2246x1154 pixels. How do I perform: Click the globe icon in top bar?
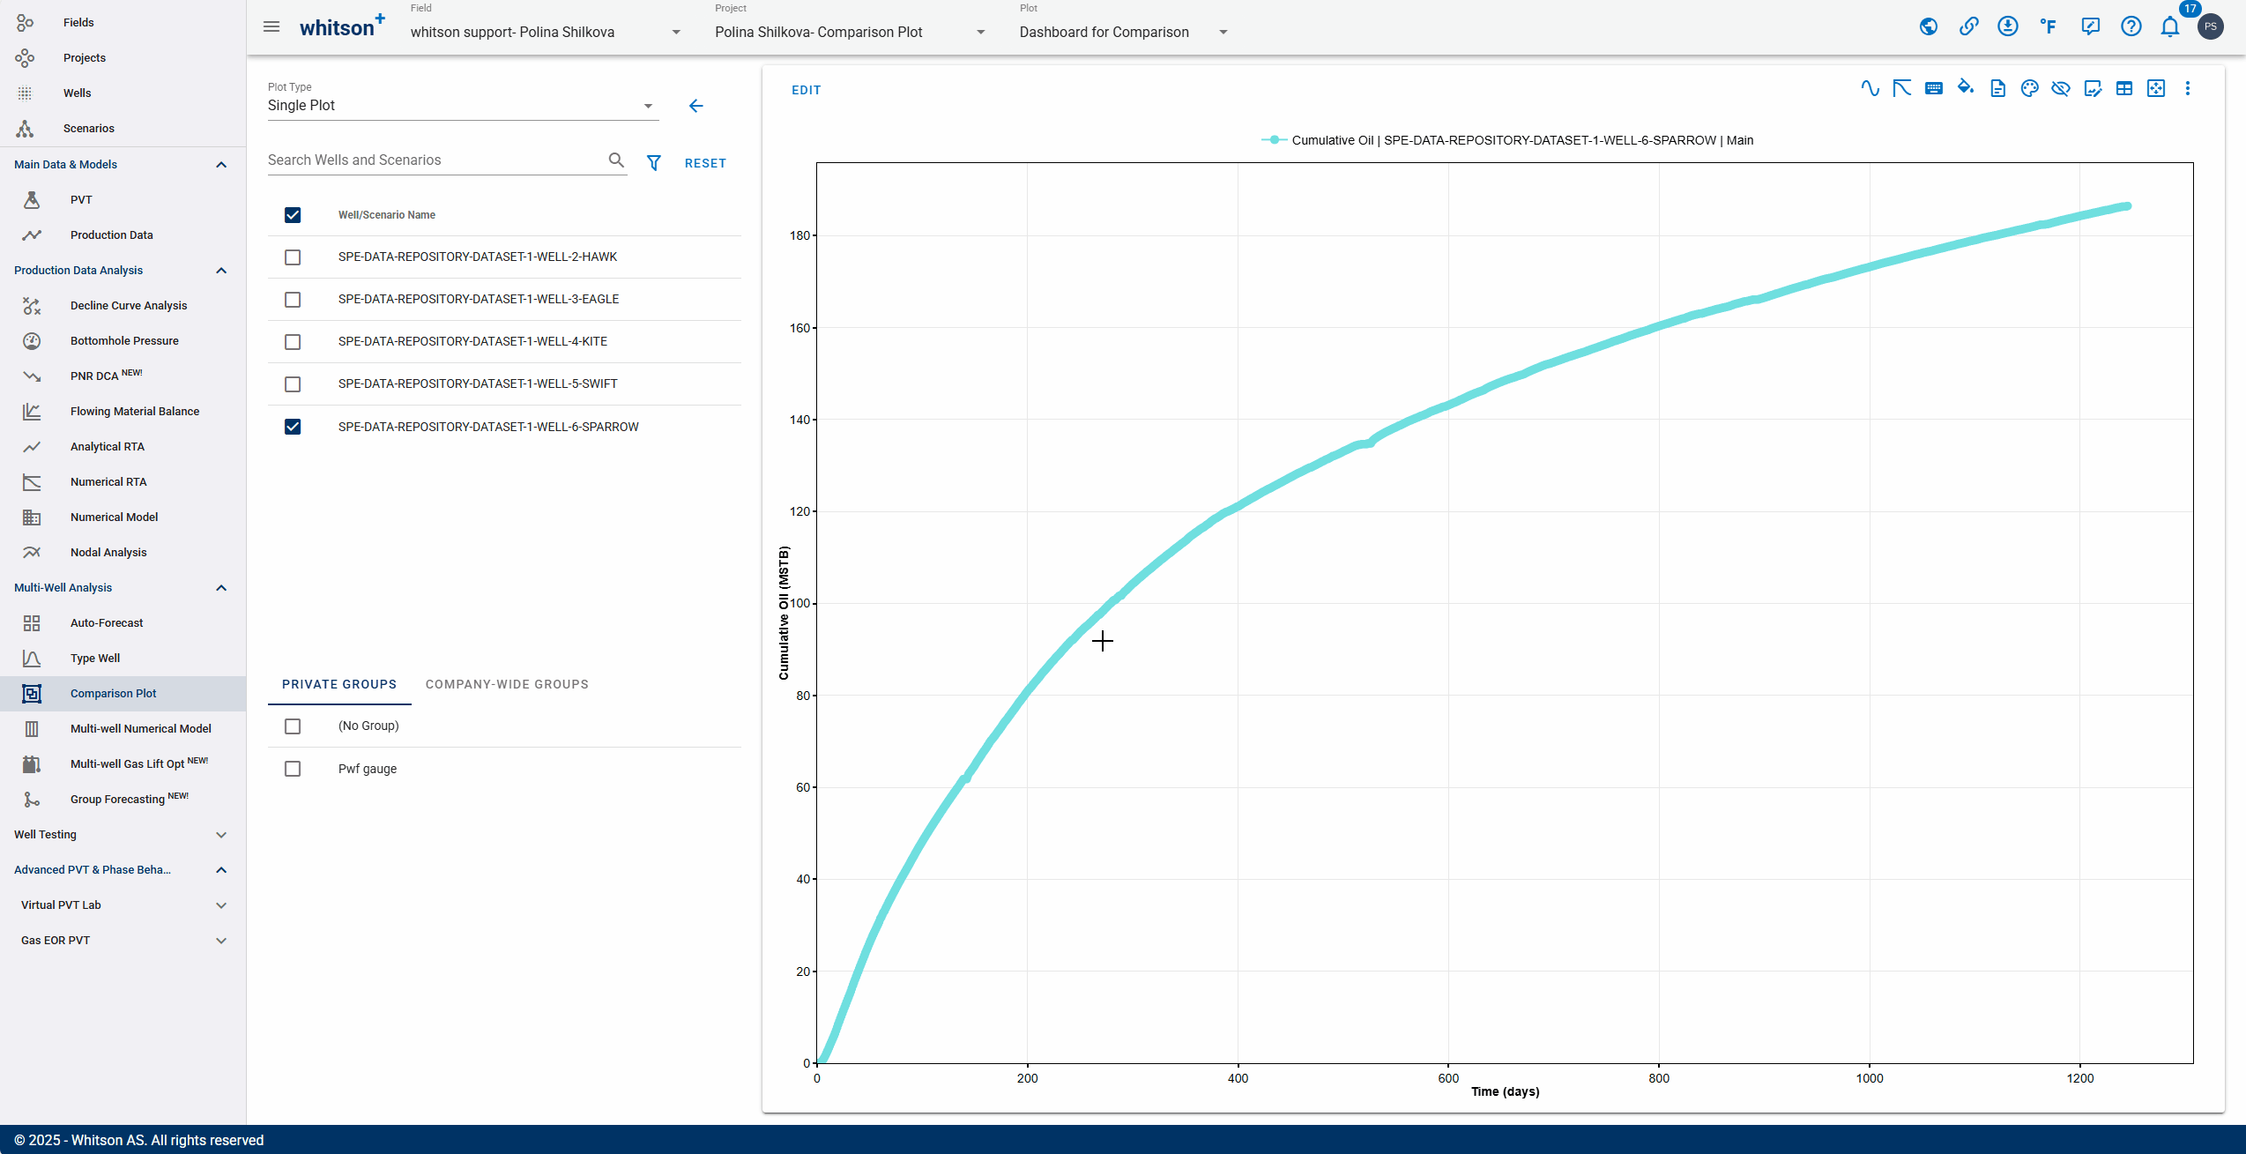[x=1929, y=26]
